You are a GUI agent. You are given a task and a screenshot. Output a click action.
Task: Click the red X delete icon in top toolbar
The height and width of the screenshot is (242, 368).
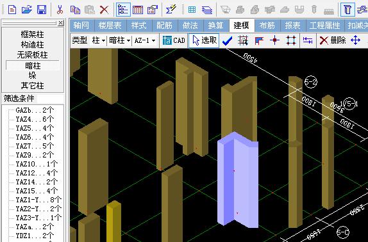pyautogui.click(x=104, y=10)
